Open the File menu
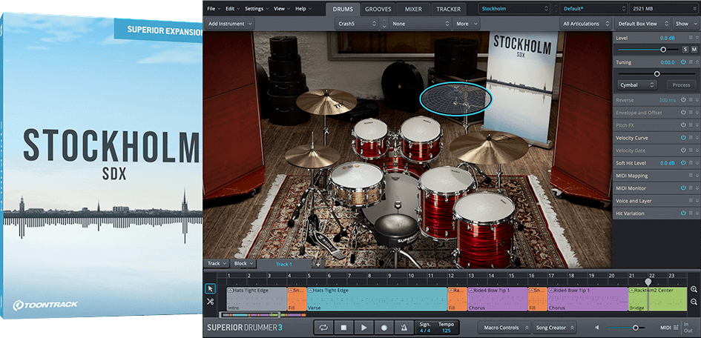Screen dimensions: 701x338 coord(213,8)
